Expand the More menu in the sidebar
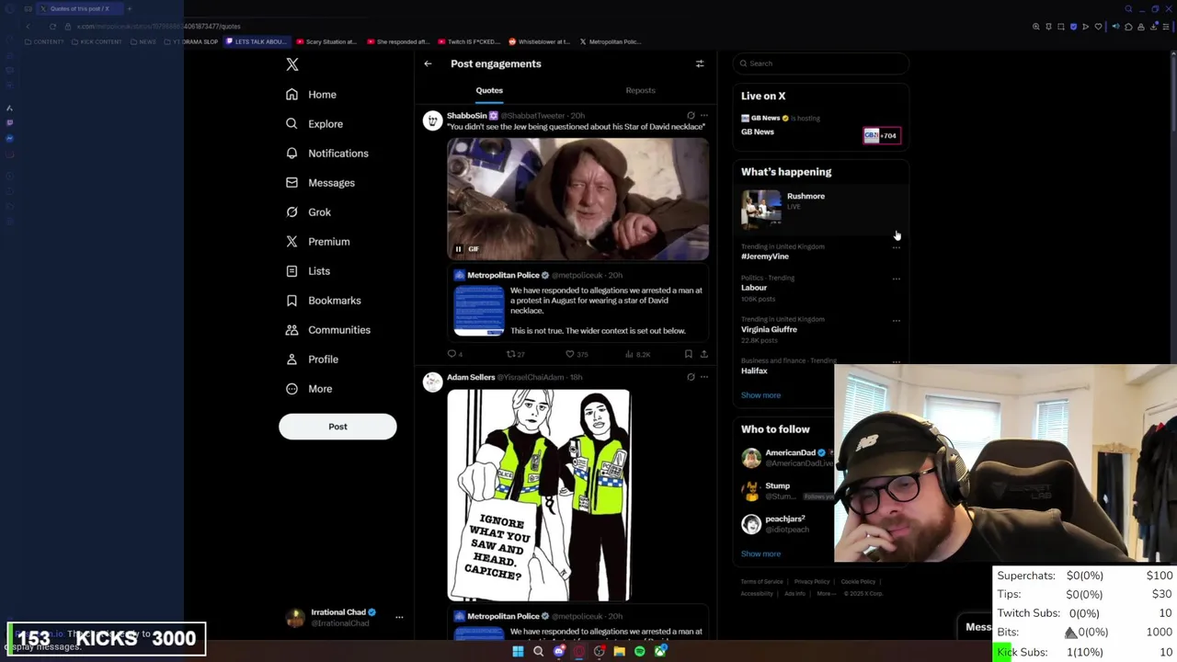This screenshot has height=662, width=1177. [x=310, y=389]
